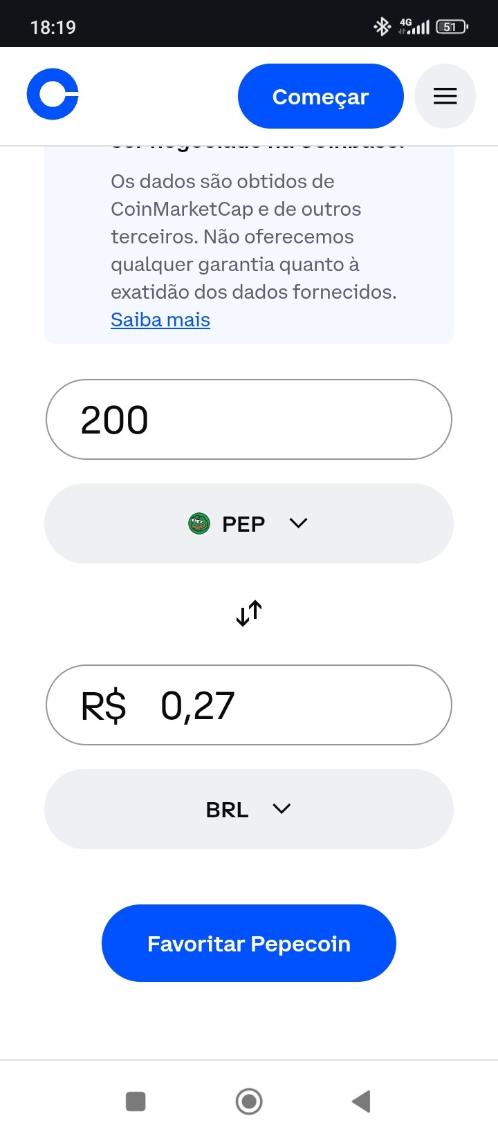The width and height of the screenshot is (498, 1134).
Task: Open the PEP currency selector
Action: click(249, 523)
